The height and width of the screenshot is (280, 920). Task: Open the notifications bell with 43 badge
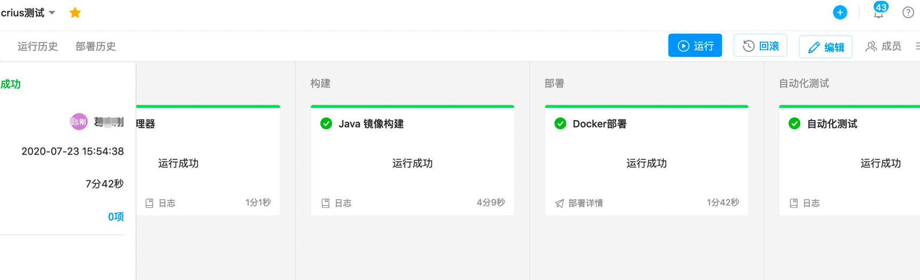point(878,12)
